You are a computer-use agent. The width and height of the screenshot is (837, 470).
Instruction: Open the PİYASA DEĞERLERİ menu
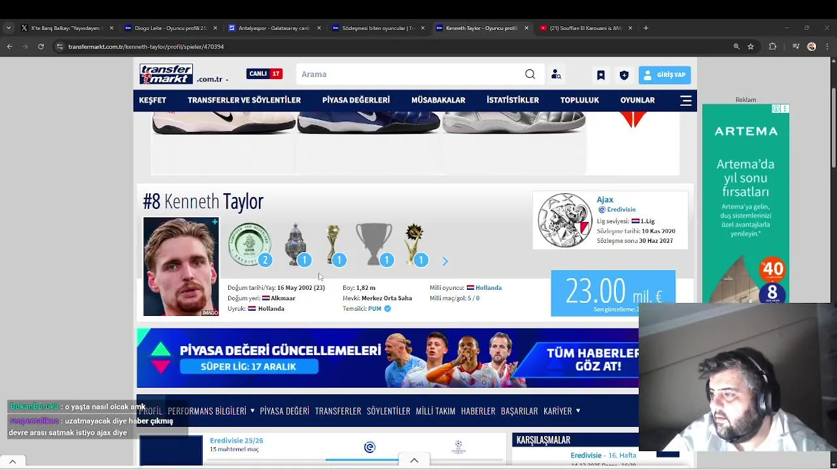tap(356, 101)
